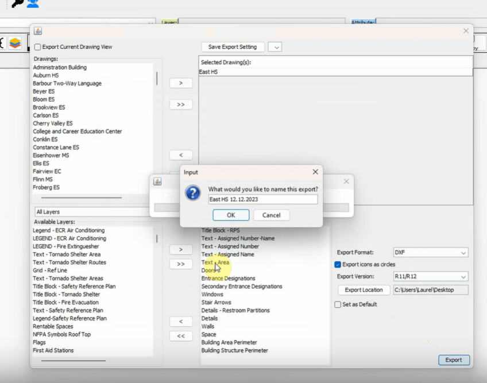
Task: Close the export dialog window
Action: click(x=466, y=31)
